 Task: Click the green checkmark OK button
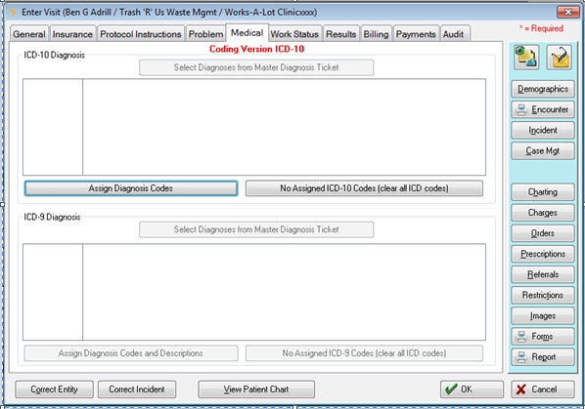(x=472, y=389)
